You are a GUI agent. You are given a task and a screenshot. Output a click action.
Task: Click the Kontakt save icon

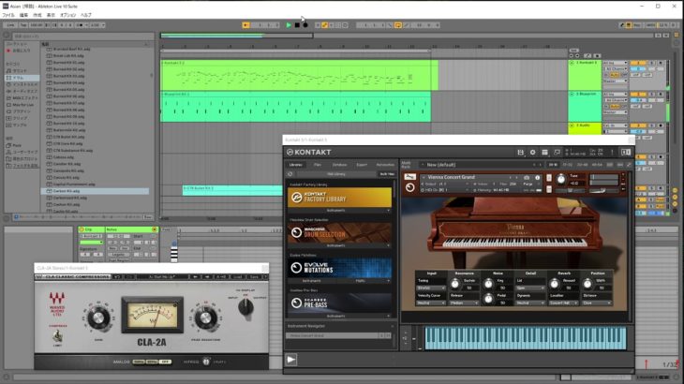[x=520, y=152]
